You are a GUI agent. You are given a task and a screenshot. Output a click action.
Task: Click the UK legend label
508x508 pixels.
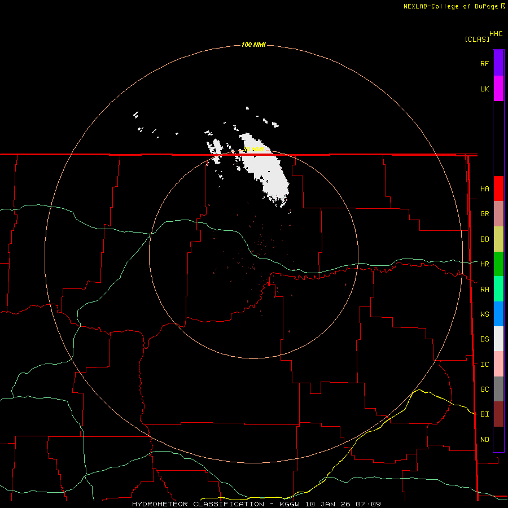coord(484,89)
